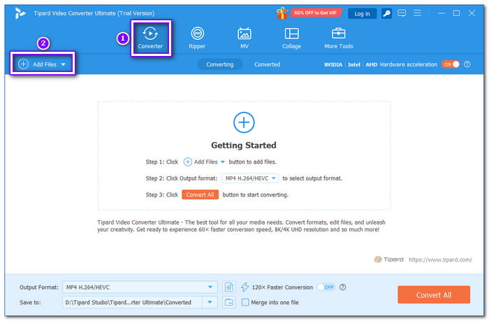Open the MV maker tab

click(x=245, y=38)
